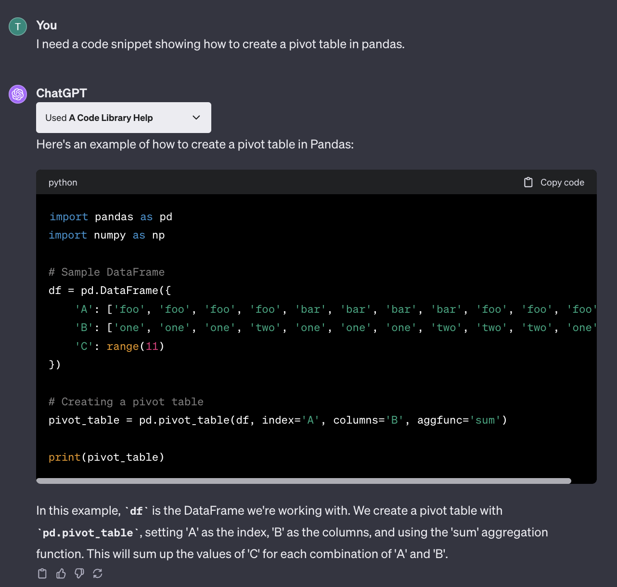Click the "python" language label
This screenshot has width=617, height=587.
click(63, 183)
